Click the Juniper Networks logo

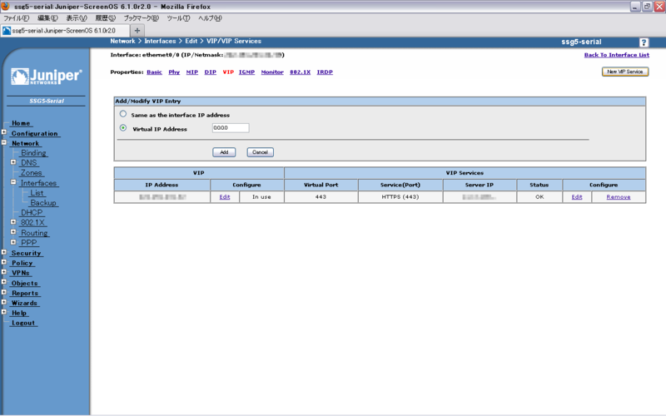coord(47,77)
